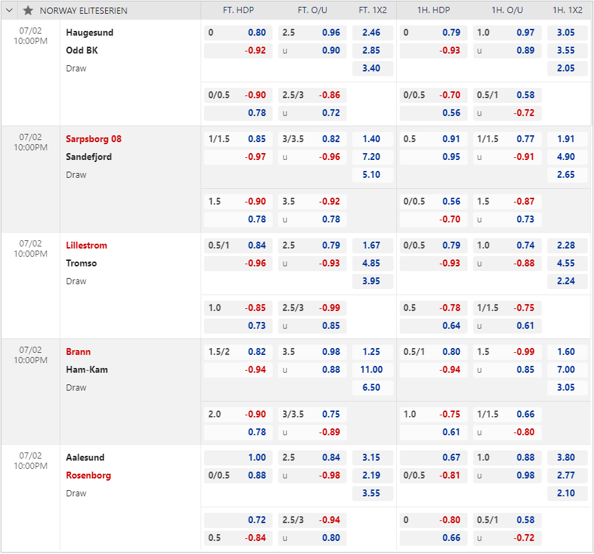Choose Lillestrom match FT draw odds 3.95
594x554 pixels.
372,281
